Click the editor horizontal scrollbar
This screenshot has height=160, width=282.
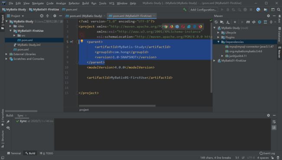pos(117,106)
